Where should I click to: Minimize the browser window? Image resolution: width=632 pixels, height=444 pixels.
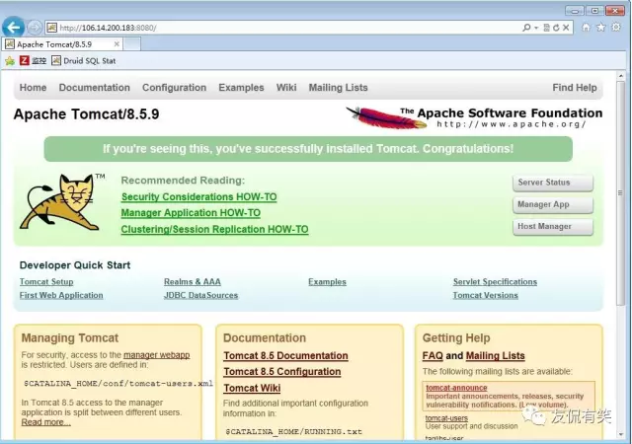coord(574,10)
